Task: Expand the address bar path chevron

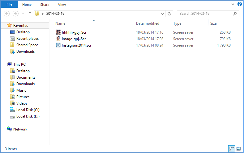Action: 43,14
